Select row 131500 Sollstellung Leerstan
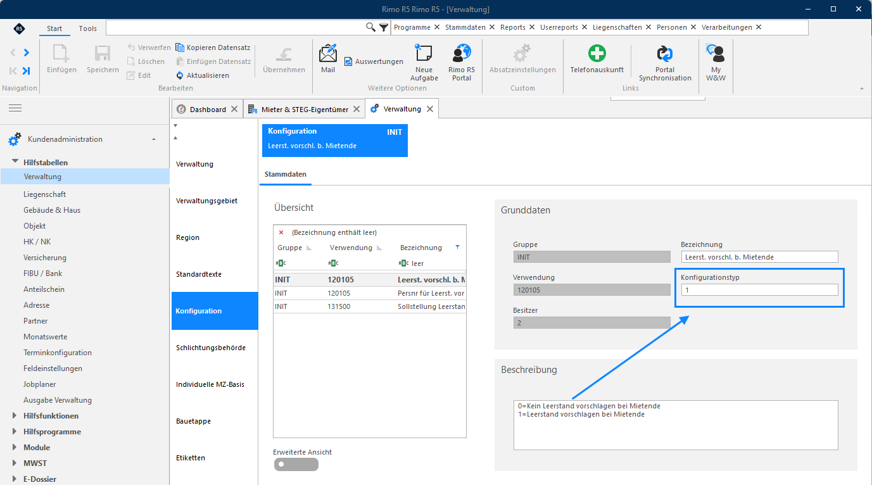 (x=370, y=306)
